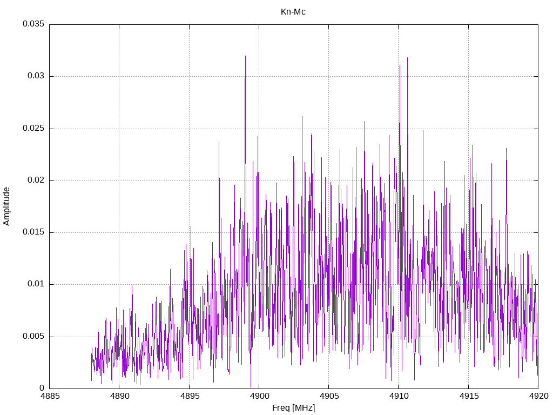Click the 0.01 y-axis tick label

click(36, 284)
